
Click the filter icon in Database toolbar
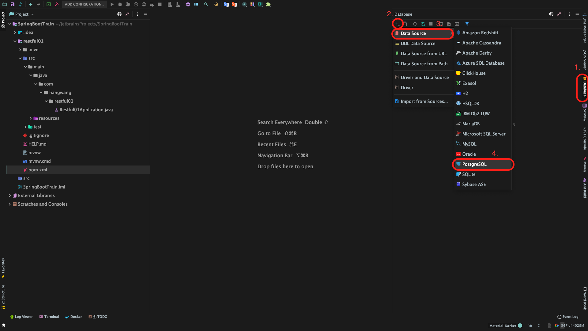tap(467, 24)
